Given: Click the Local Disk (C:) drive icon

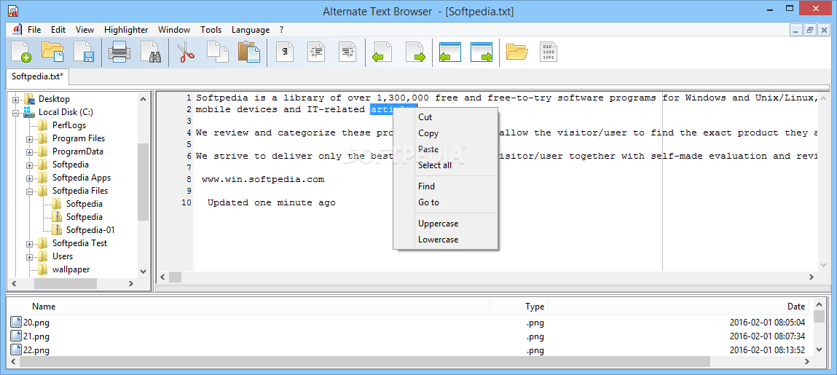Looking at the screenshot, I should point(29,112).
